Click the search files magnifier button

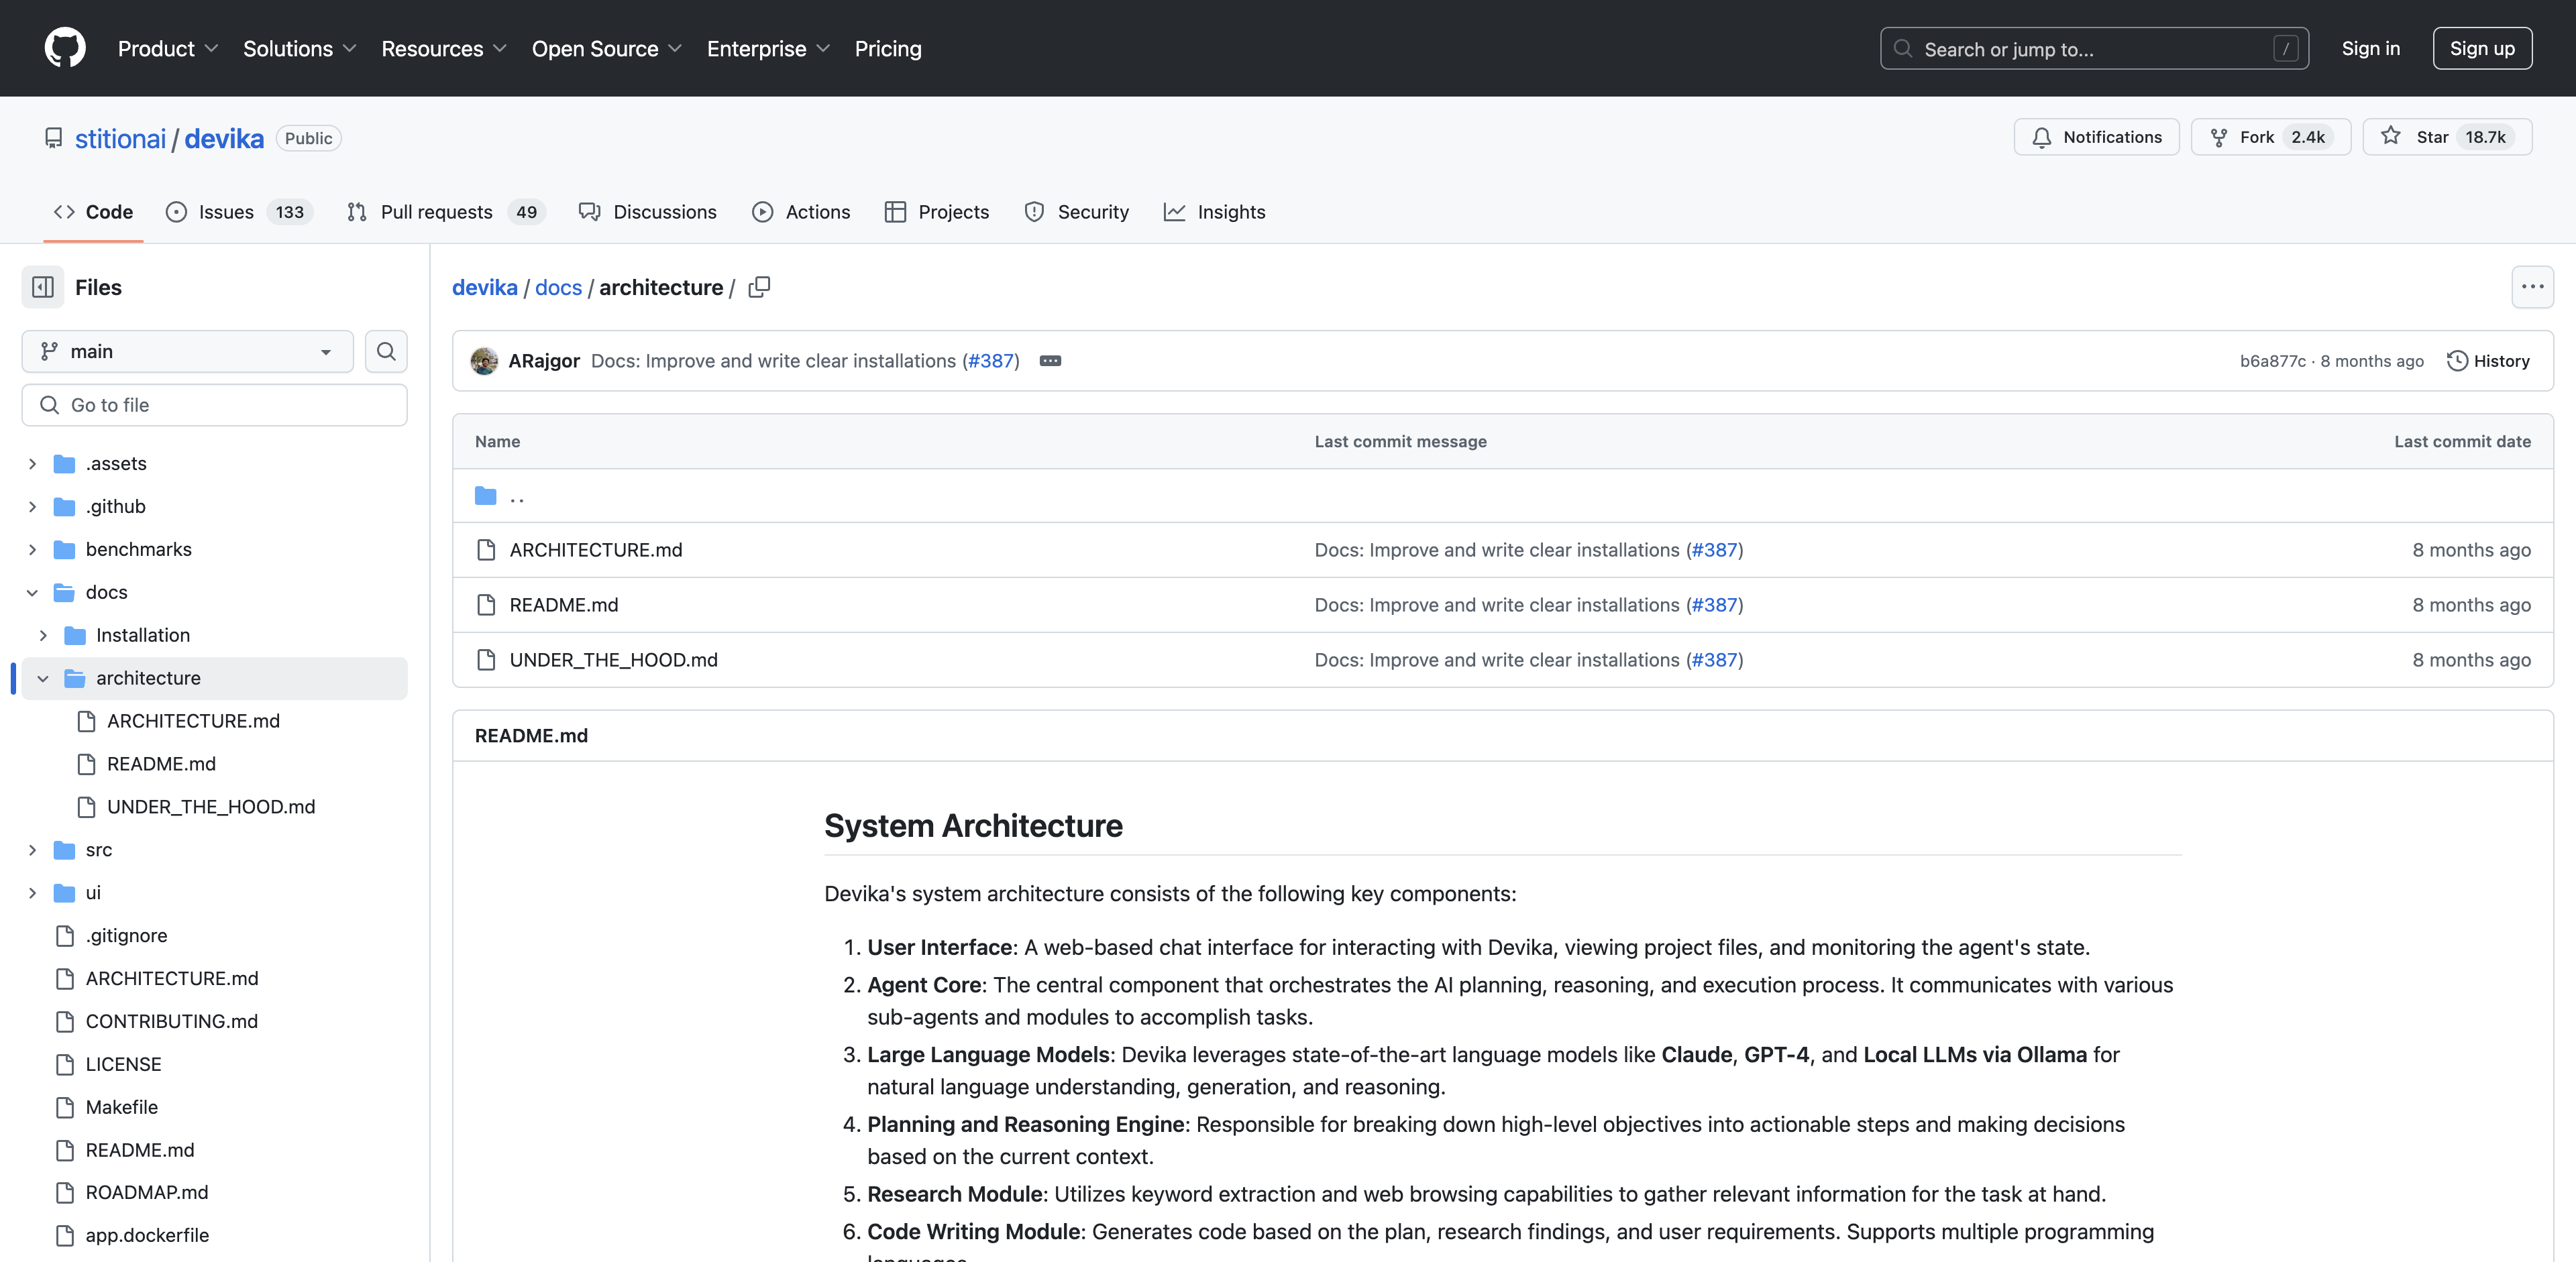pos(386,352)
